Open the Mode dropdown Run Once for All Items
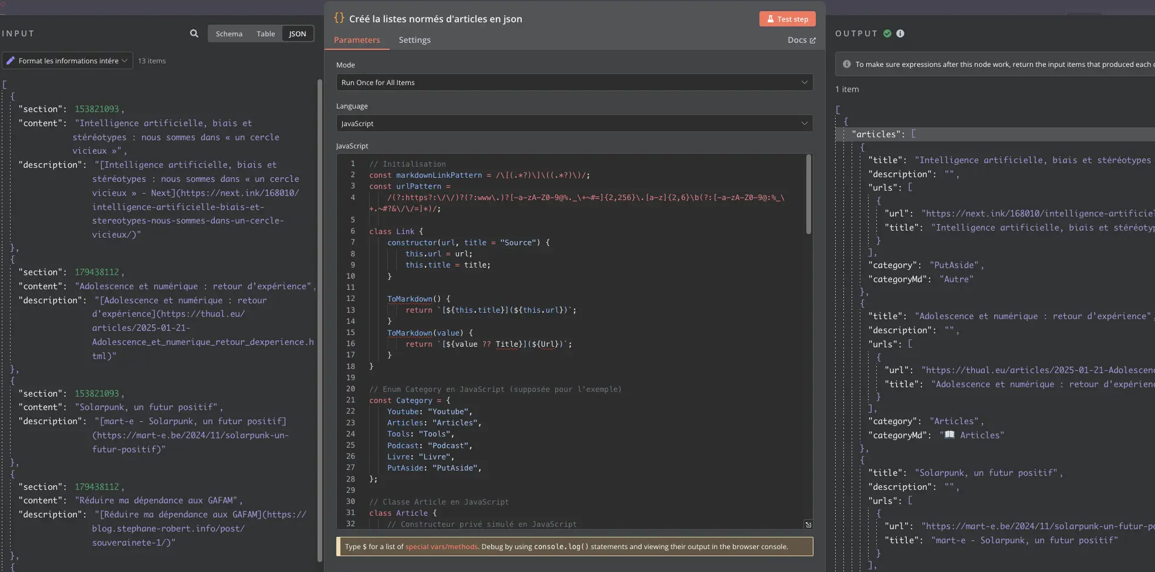 click(575, 82)
